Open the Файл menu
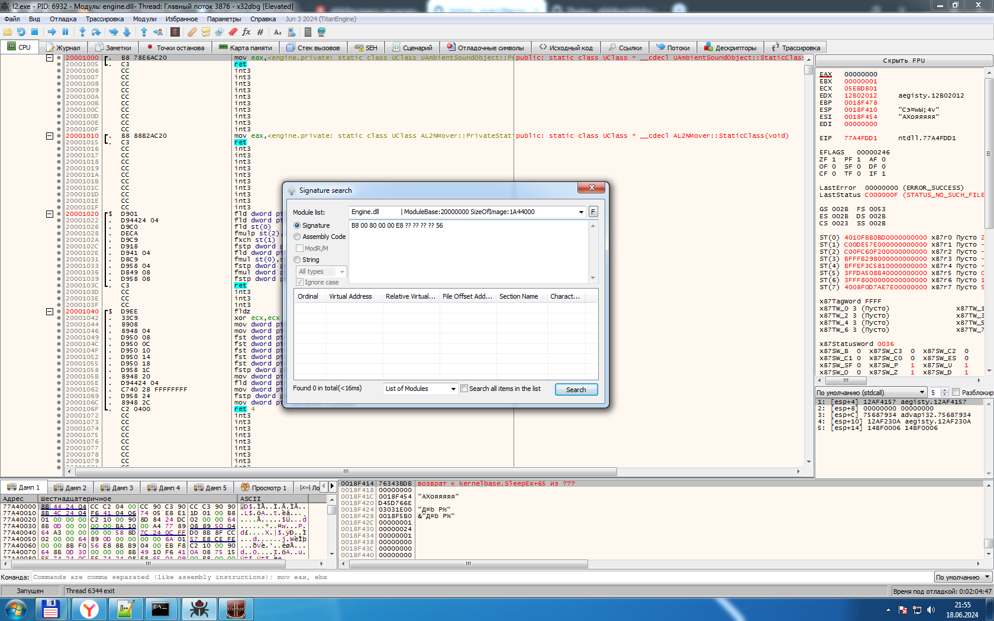The width and height of the screenshot is (994, 621). 12,19
